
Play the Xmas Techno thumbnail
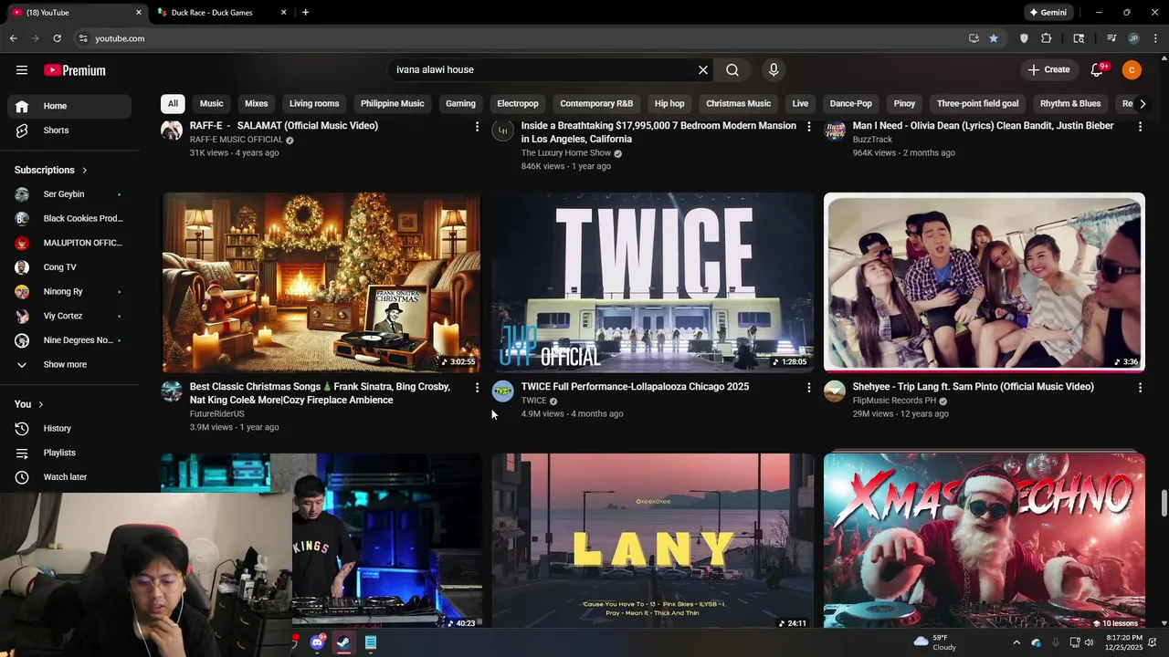(985, 541)
